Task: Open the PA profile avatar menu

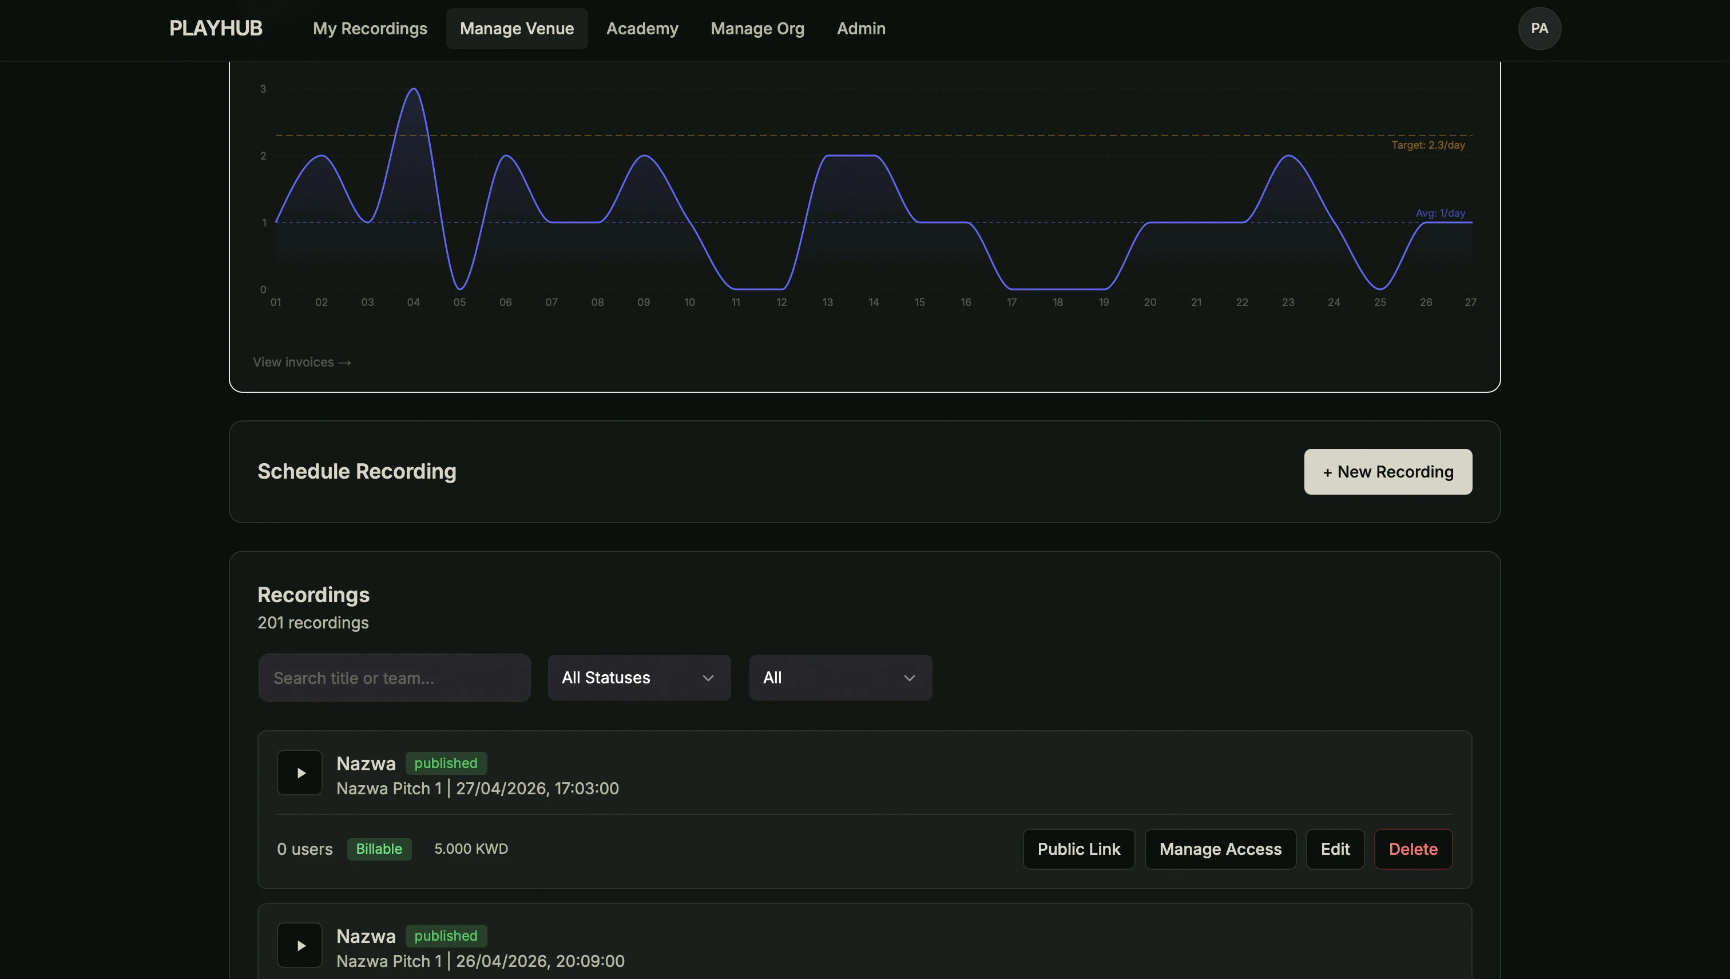Action: [x=1539, y=28]
